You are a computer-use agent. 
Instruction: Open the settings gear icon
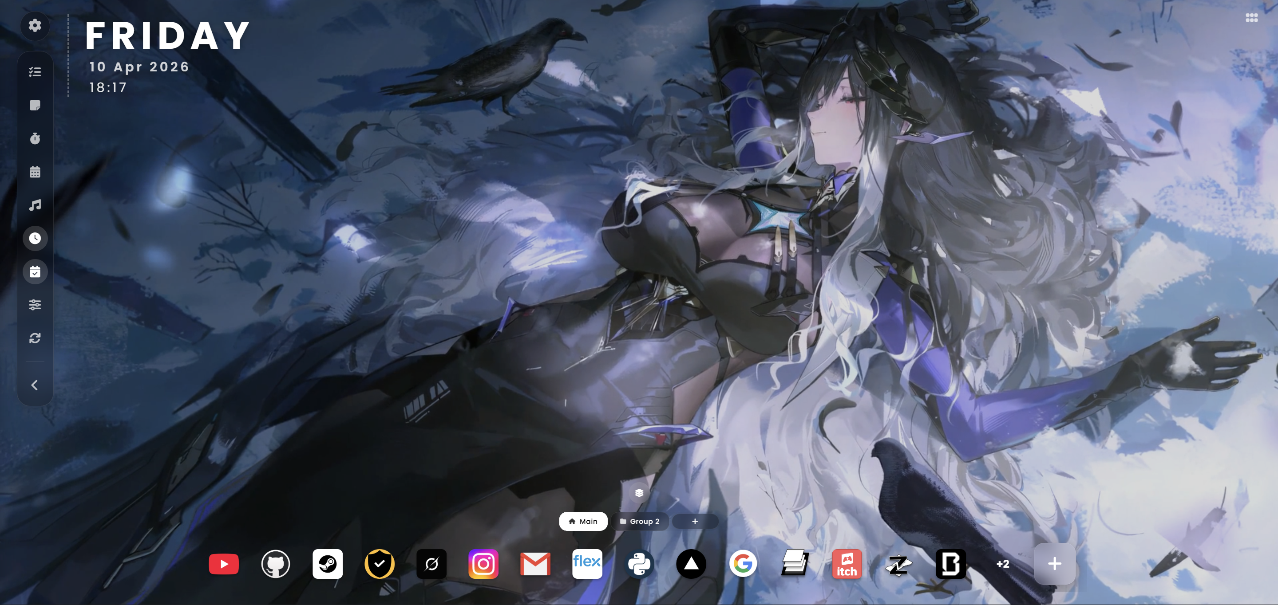35,25
